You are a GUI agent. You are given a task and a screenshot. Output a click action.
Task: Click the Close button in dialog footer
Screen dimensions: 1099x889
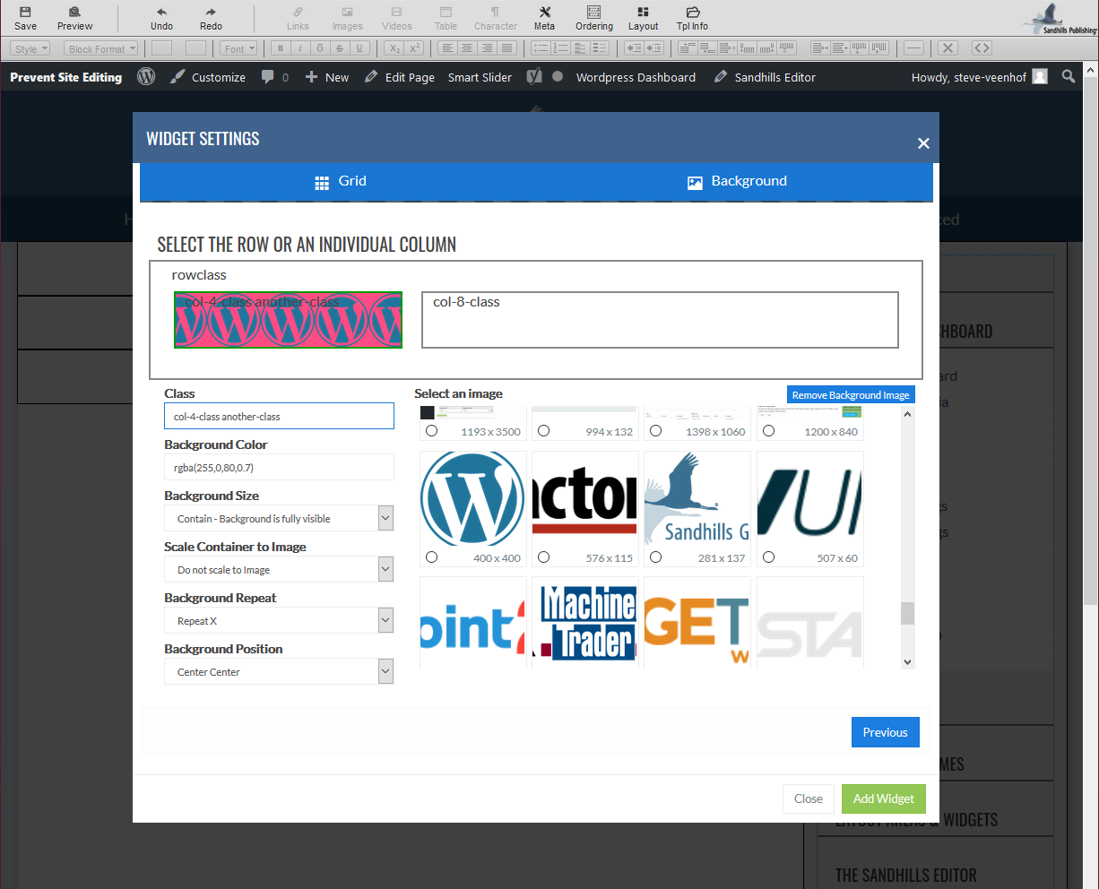808,798
